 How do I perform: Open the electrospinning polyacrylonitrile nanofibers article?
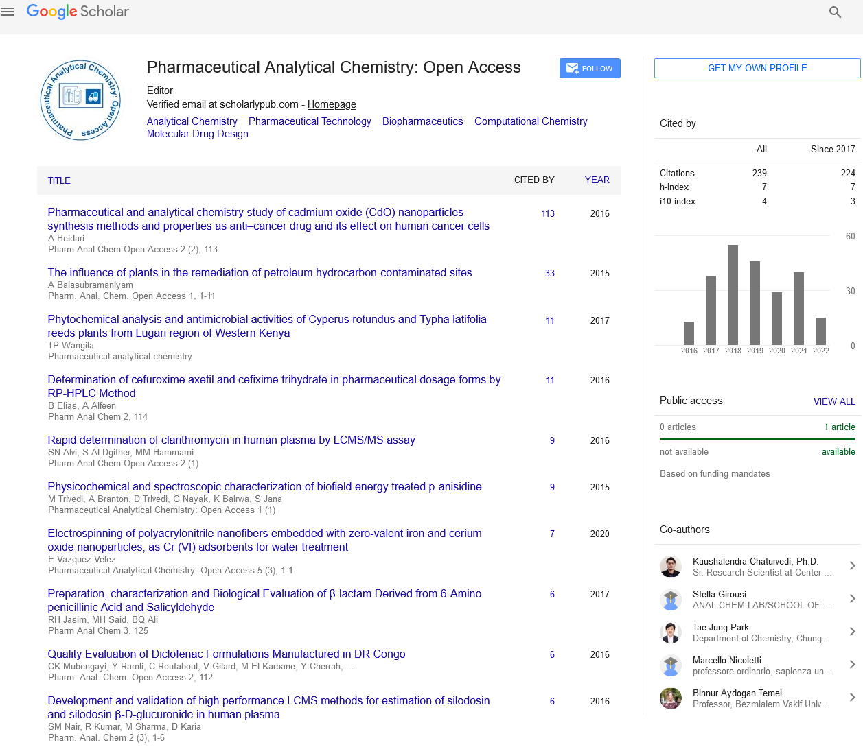[264, 541]
